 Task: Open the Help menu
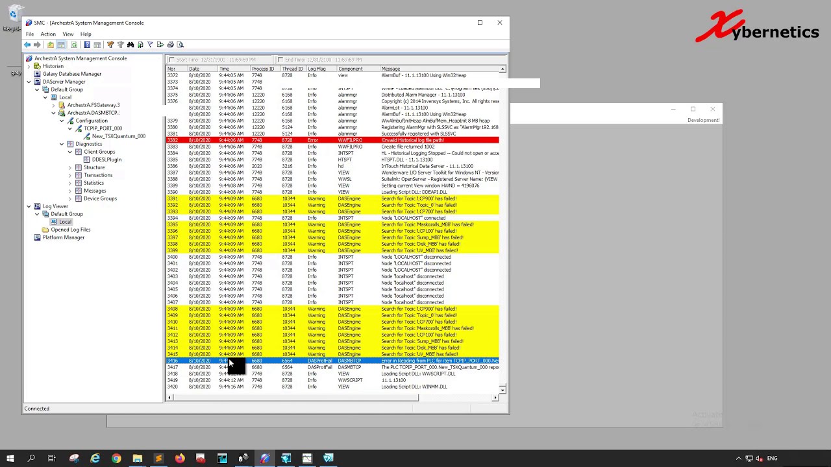coord(86,34)
